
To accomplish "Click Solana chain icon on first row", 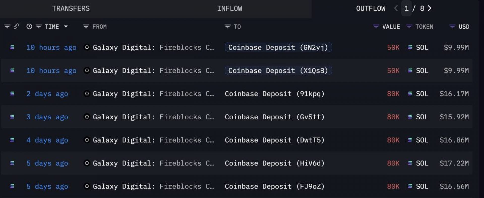I will tap(12, 47).
